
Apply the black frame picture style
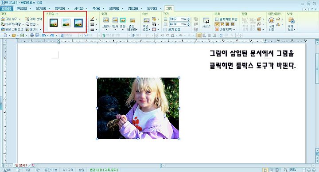[54, 23]
